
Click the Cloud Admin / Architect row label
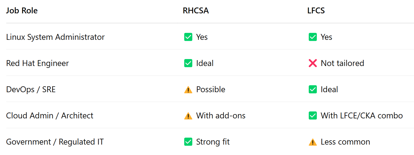pyautogui.click(x=50, y=115)
